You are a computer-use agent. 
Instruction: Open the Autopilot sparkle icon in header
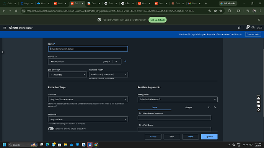coord(239,28)
